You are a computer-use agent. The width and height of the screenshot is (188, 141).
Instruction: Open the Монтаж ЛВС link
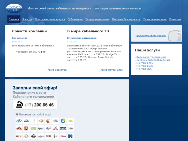coord(144,69)
